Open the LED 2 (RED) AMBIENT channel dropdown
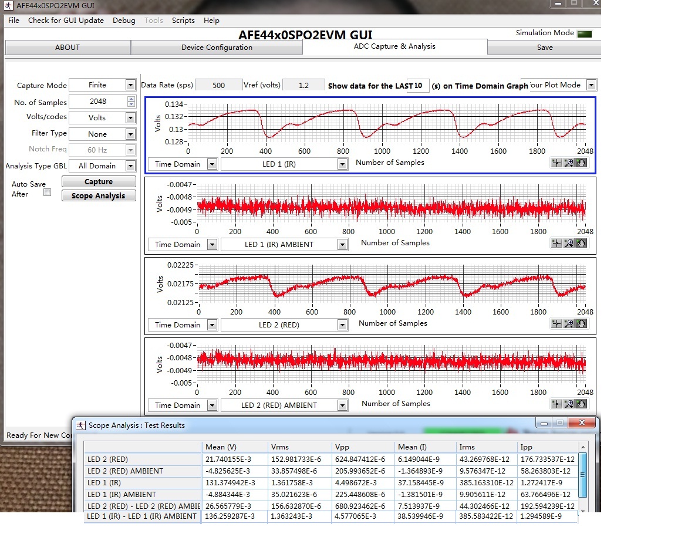The image size is (678, 534). click(x=342, y=405)
